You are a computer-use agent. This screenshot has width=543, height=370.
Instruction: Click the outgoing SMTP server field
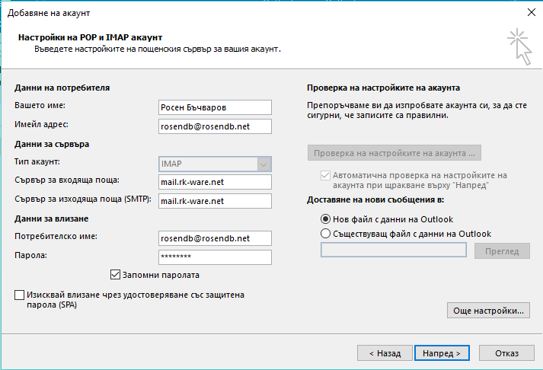215,201
